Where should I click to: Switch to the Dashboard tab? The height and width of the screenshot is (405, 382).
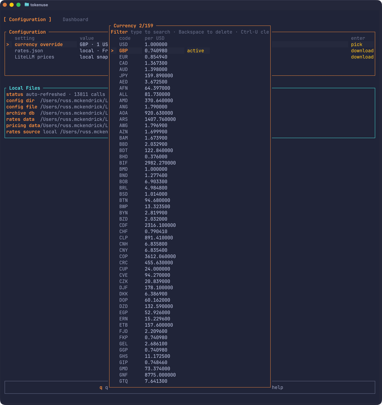pyautogui.click(x=75, y=19)
